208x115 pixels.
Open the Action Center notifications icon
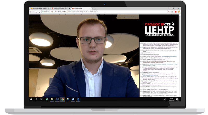tap(178, 99)
